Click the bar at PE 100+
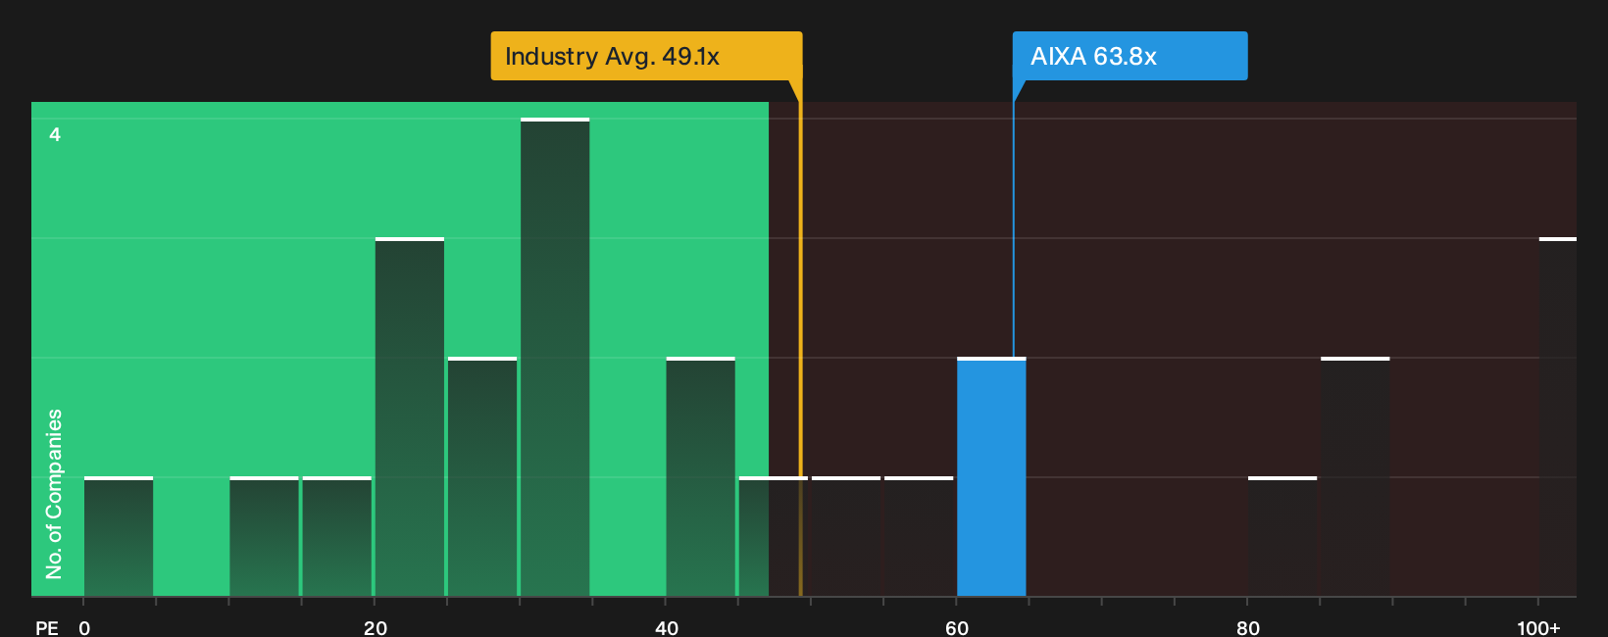Image resolution: width=1608 pixels, height=637 pixels. point(1558,417)
